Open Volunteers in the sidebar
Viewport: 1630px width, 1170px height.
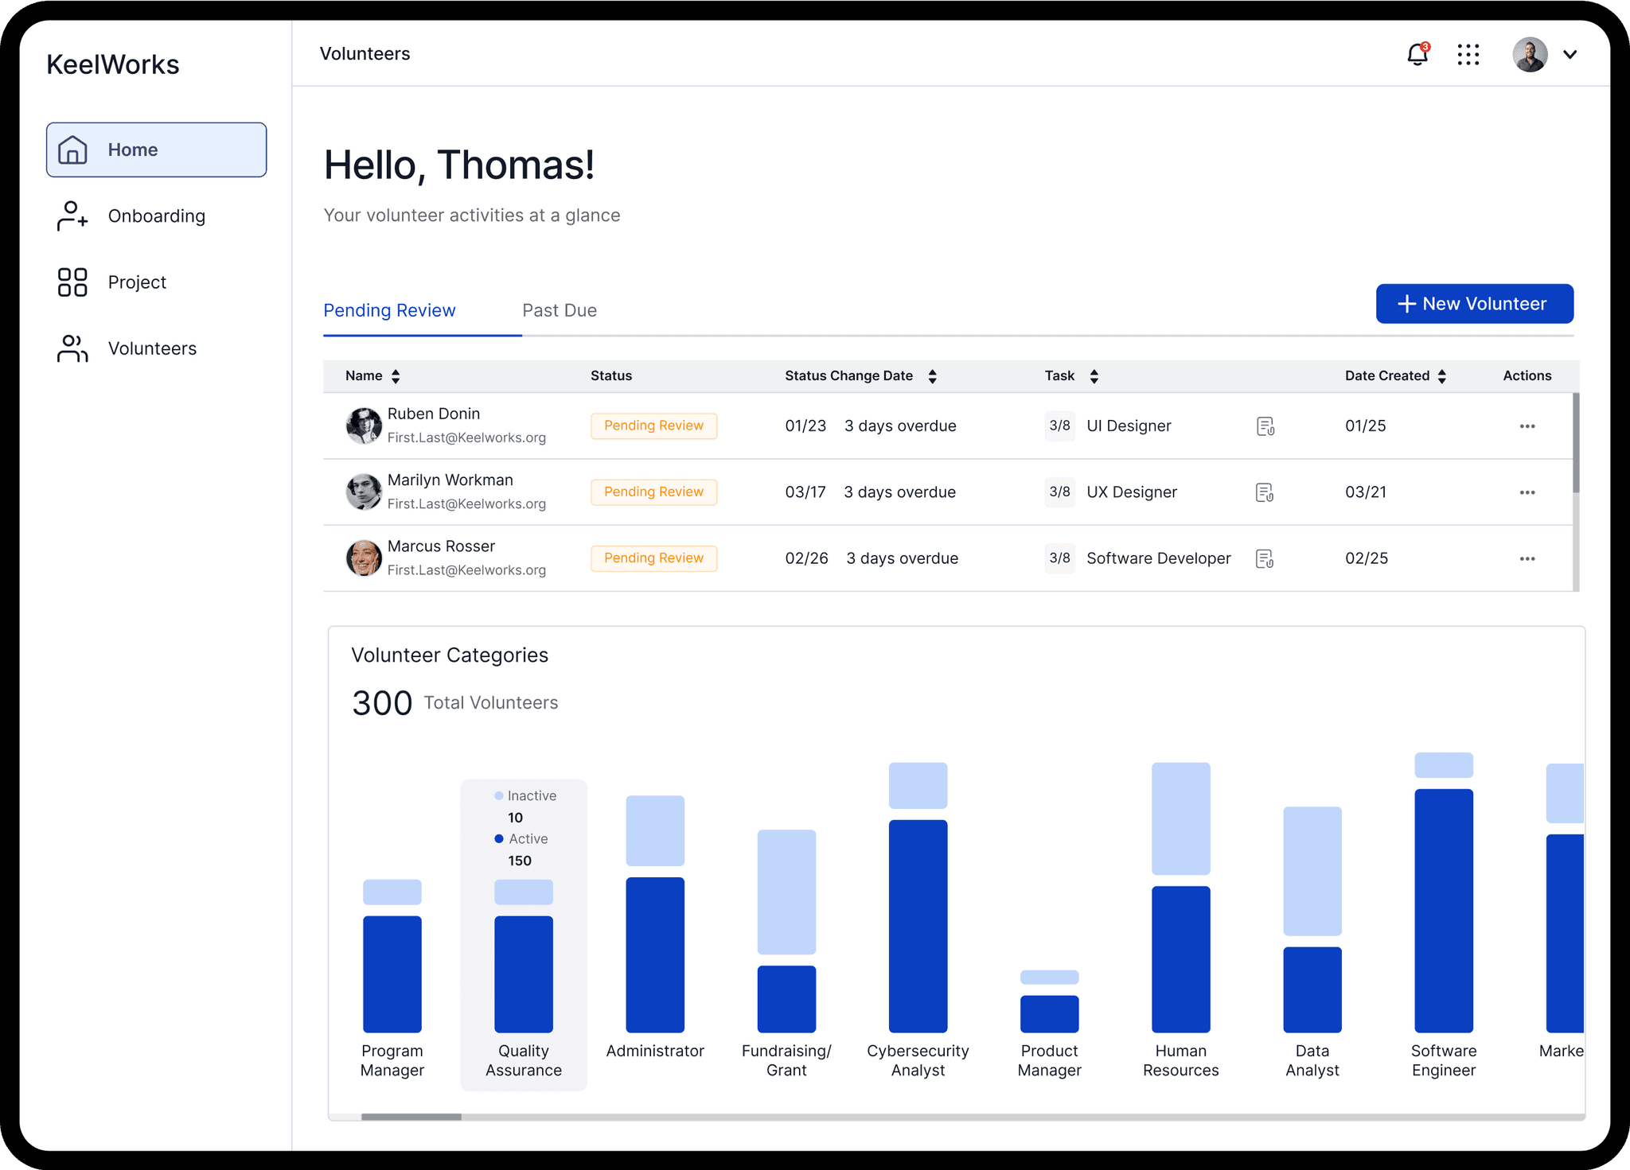click(x=151, y=348)
